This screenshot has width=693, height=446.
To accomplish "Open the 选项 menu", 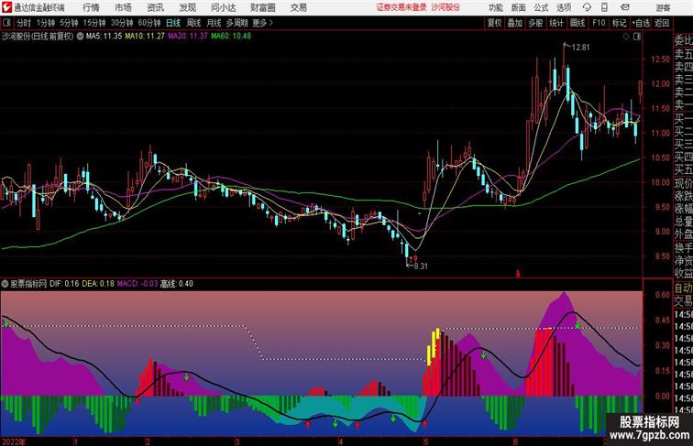I will click(564, 7).
